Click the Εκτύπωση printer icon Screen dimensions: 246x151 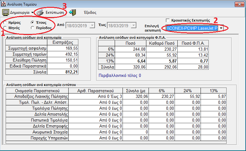click(40, 13)
